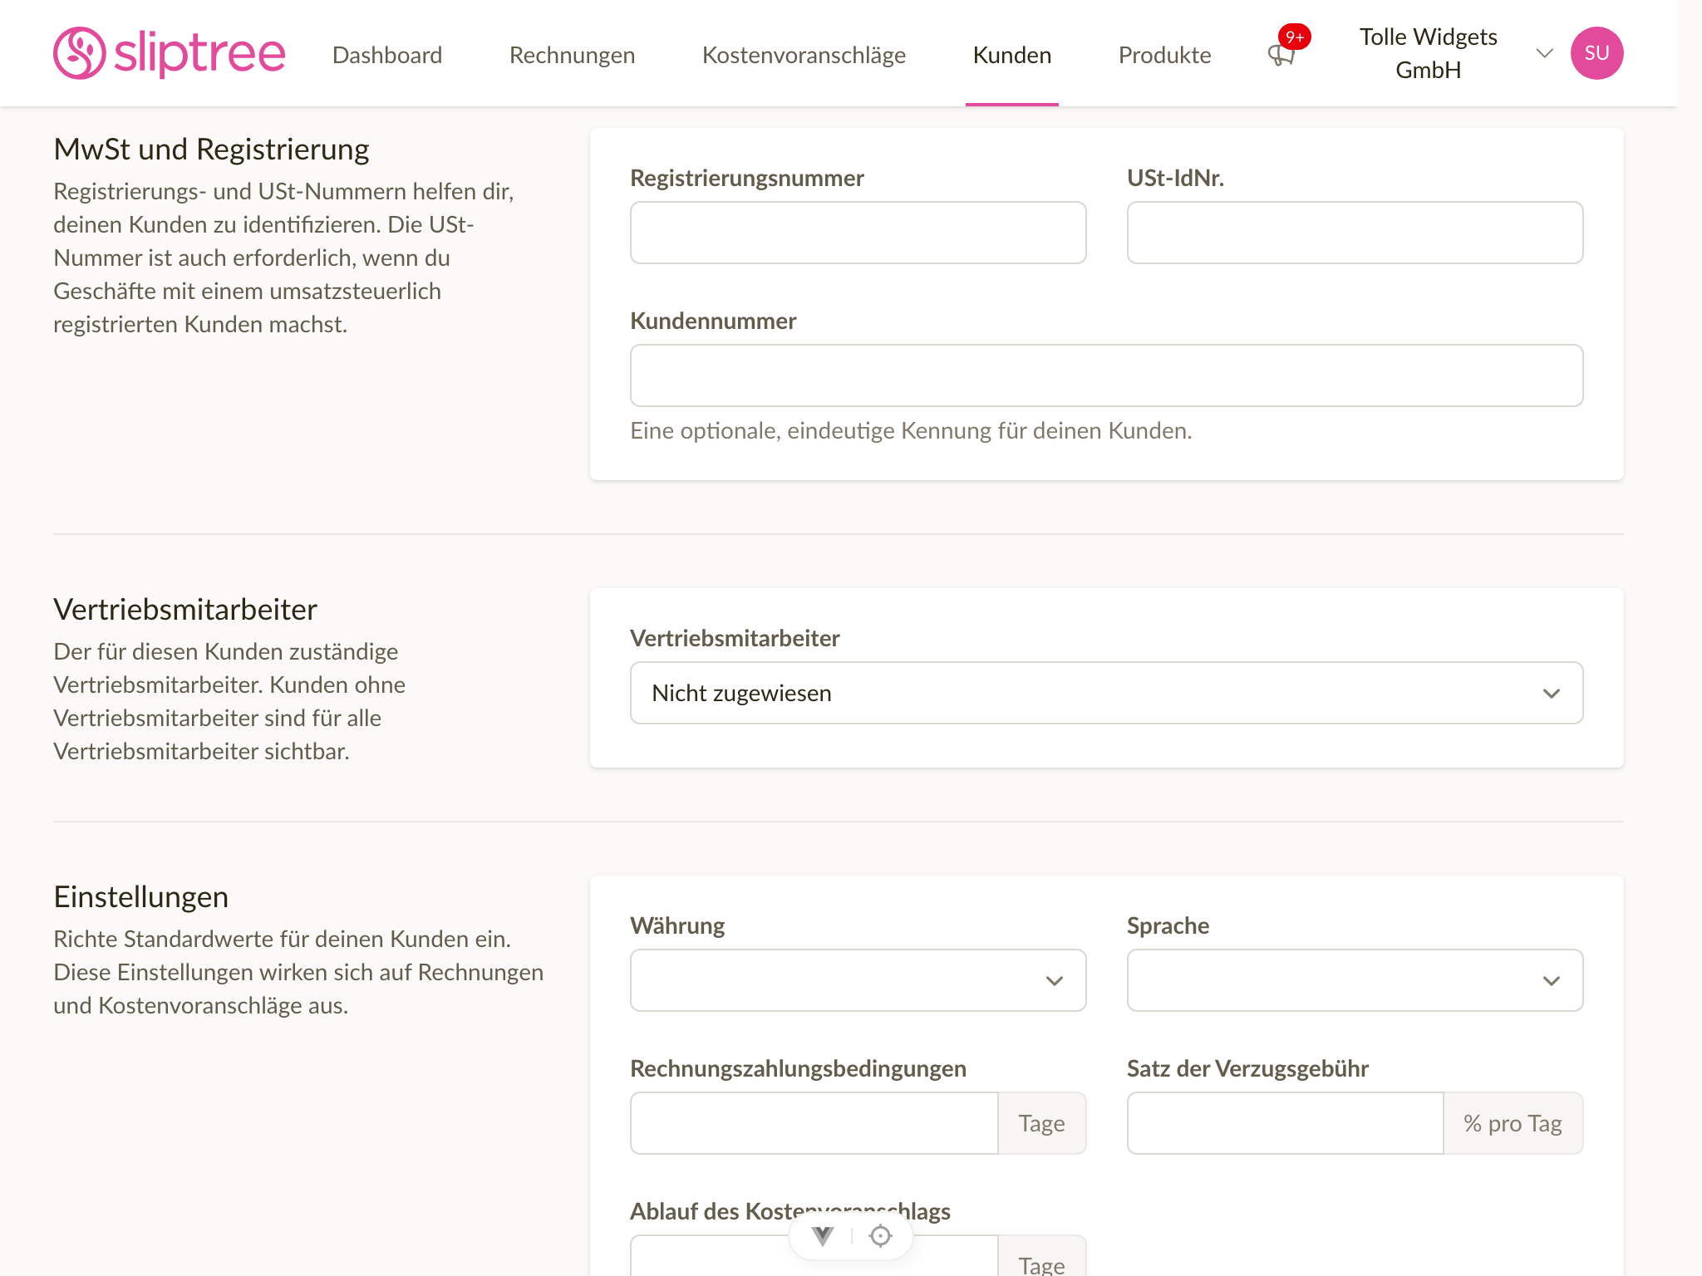Click the 'Vertriebsmitarbeiter' left section heading
The image size is (1702, 1276).
click(185, 610)
